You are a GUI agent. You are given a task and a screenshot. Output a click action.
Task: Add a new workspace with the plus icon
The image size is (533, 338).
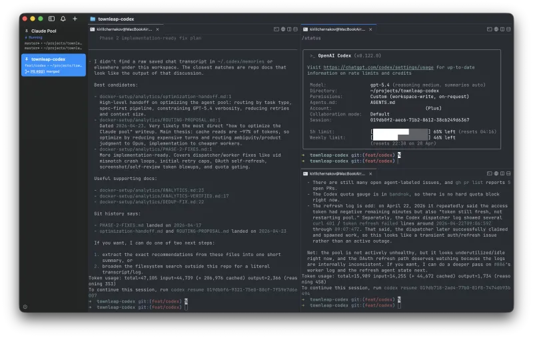coord(75,19)
